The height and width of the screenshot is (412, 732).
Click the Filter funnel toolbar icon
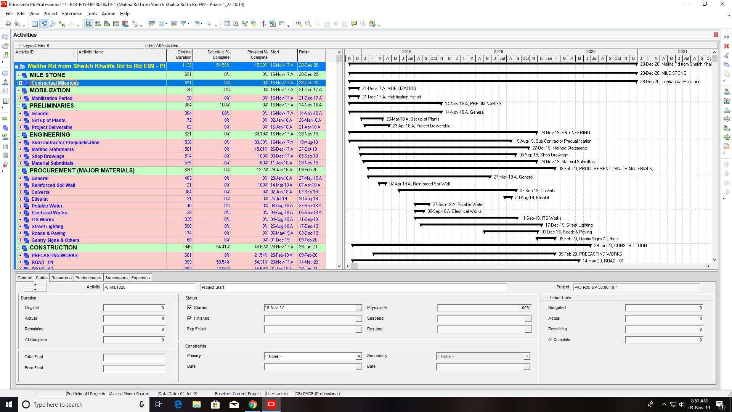point(183,24)
